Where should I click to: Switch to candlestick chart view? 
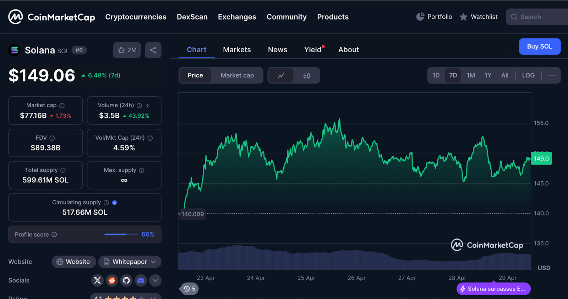pyautogui.click(x=307, y=75)
